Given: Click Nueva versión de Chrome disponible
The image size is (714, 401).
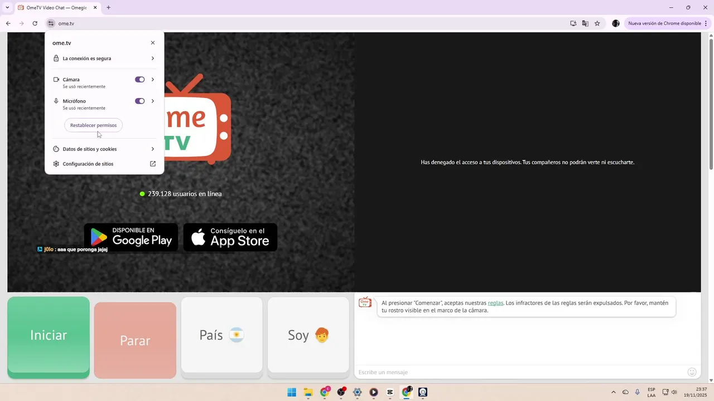Looking at the screenshot, I should tap(665, 23).
